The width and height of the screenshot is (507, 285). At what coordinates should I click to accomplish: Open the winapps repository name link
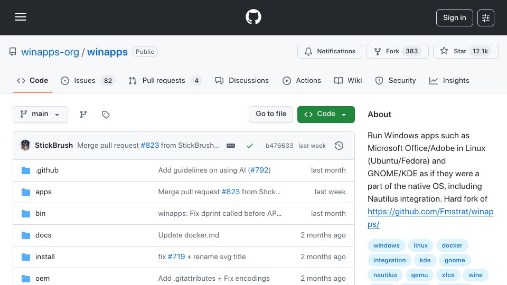107,52
